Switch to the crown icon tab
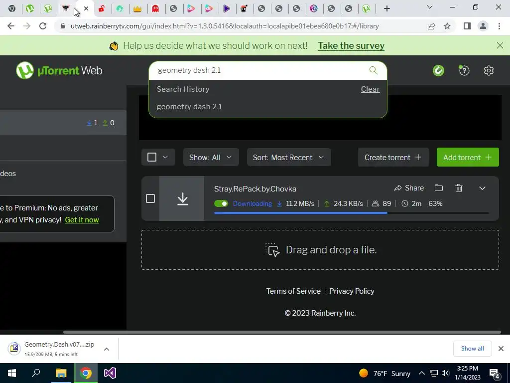 pos(137,9)
